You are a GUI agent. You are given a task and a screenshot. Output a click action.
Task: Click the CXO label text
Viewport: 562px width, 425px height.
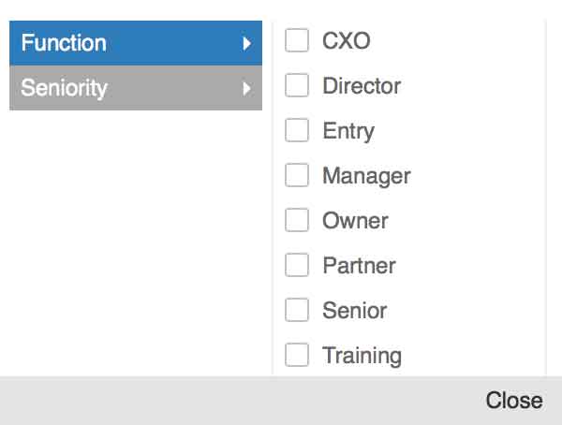pos(347,41)
